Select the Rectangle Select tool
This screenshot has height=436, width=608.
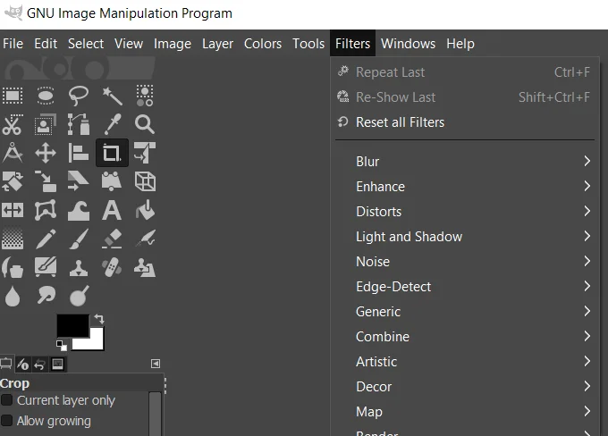point(13,96)
